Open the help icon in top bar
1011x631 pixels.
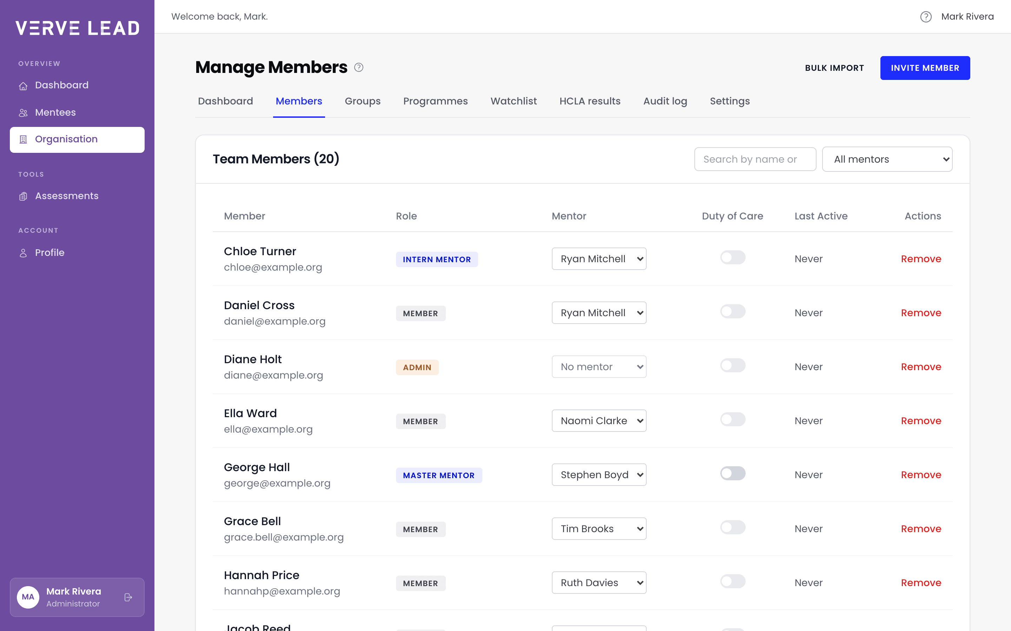(926, 17)
